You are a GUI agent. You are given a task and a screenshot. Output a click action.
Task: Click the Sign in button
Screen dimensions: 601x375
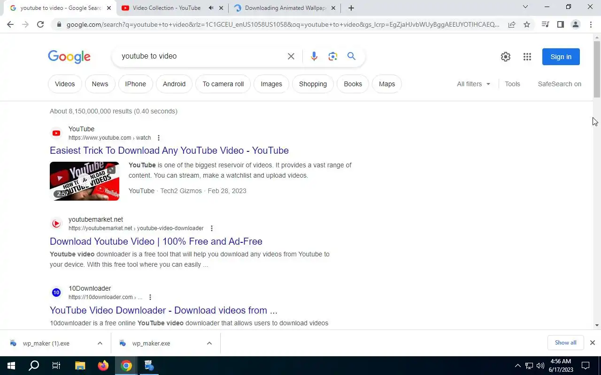[561, 57]
